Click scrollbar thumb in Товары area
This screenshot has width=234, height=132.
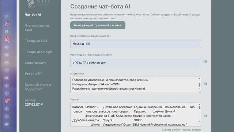tap(200, 107)
